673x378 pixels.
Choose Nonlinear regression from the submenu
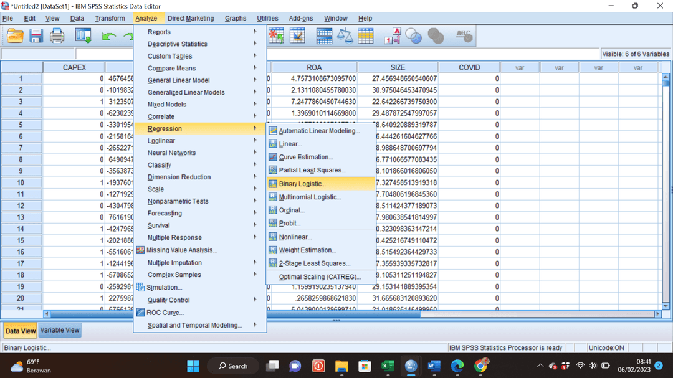(295, 237)
